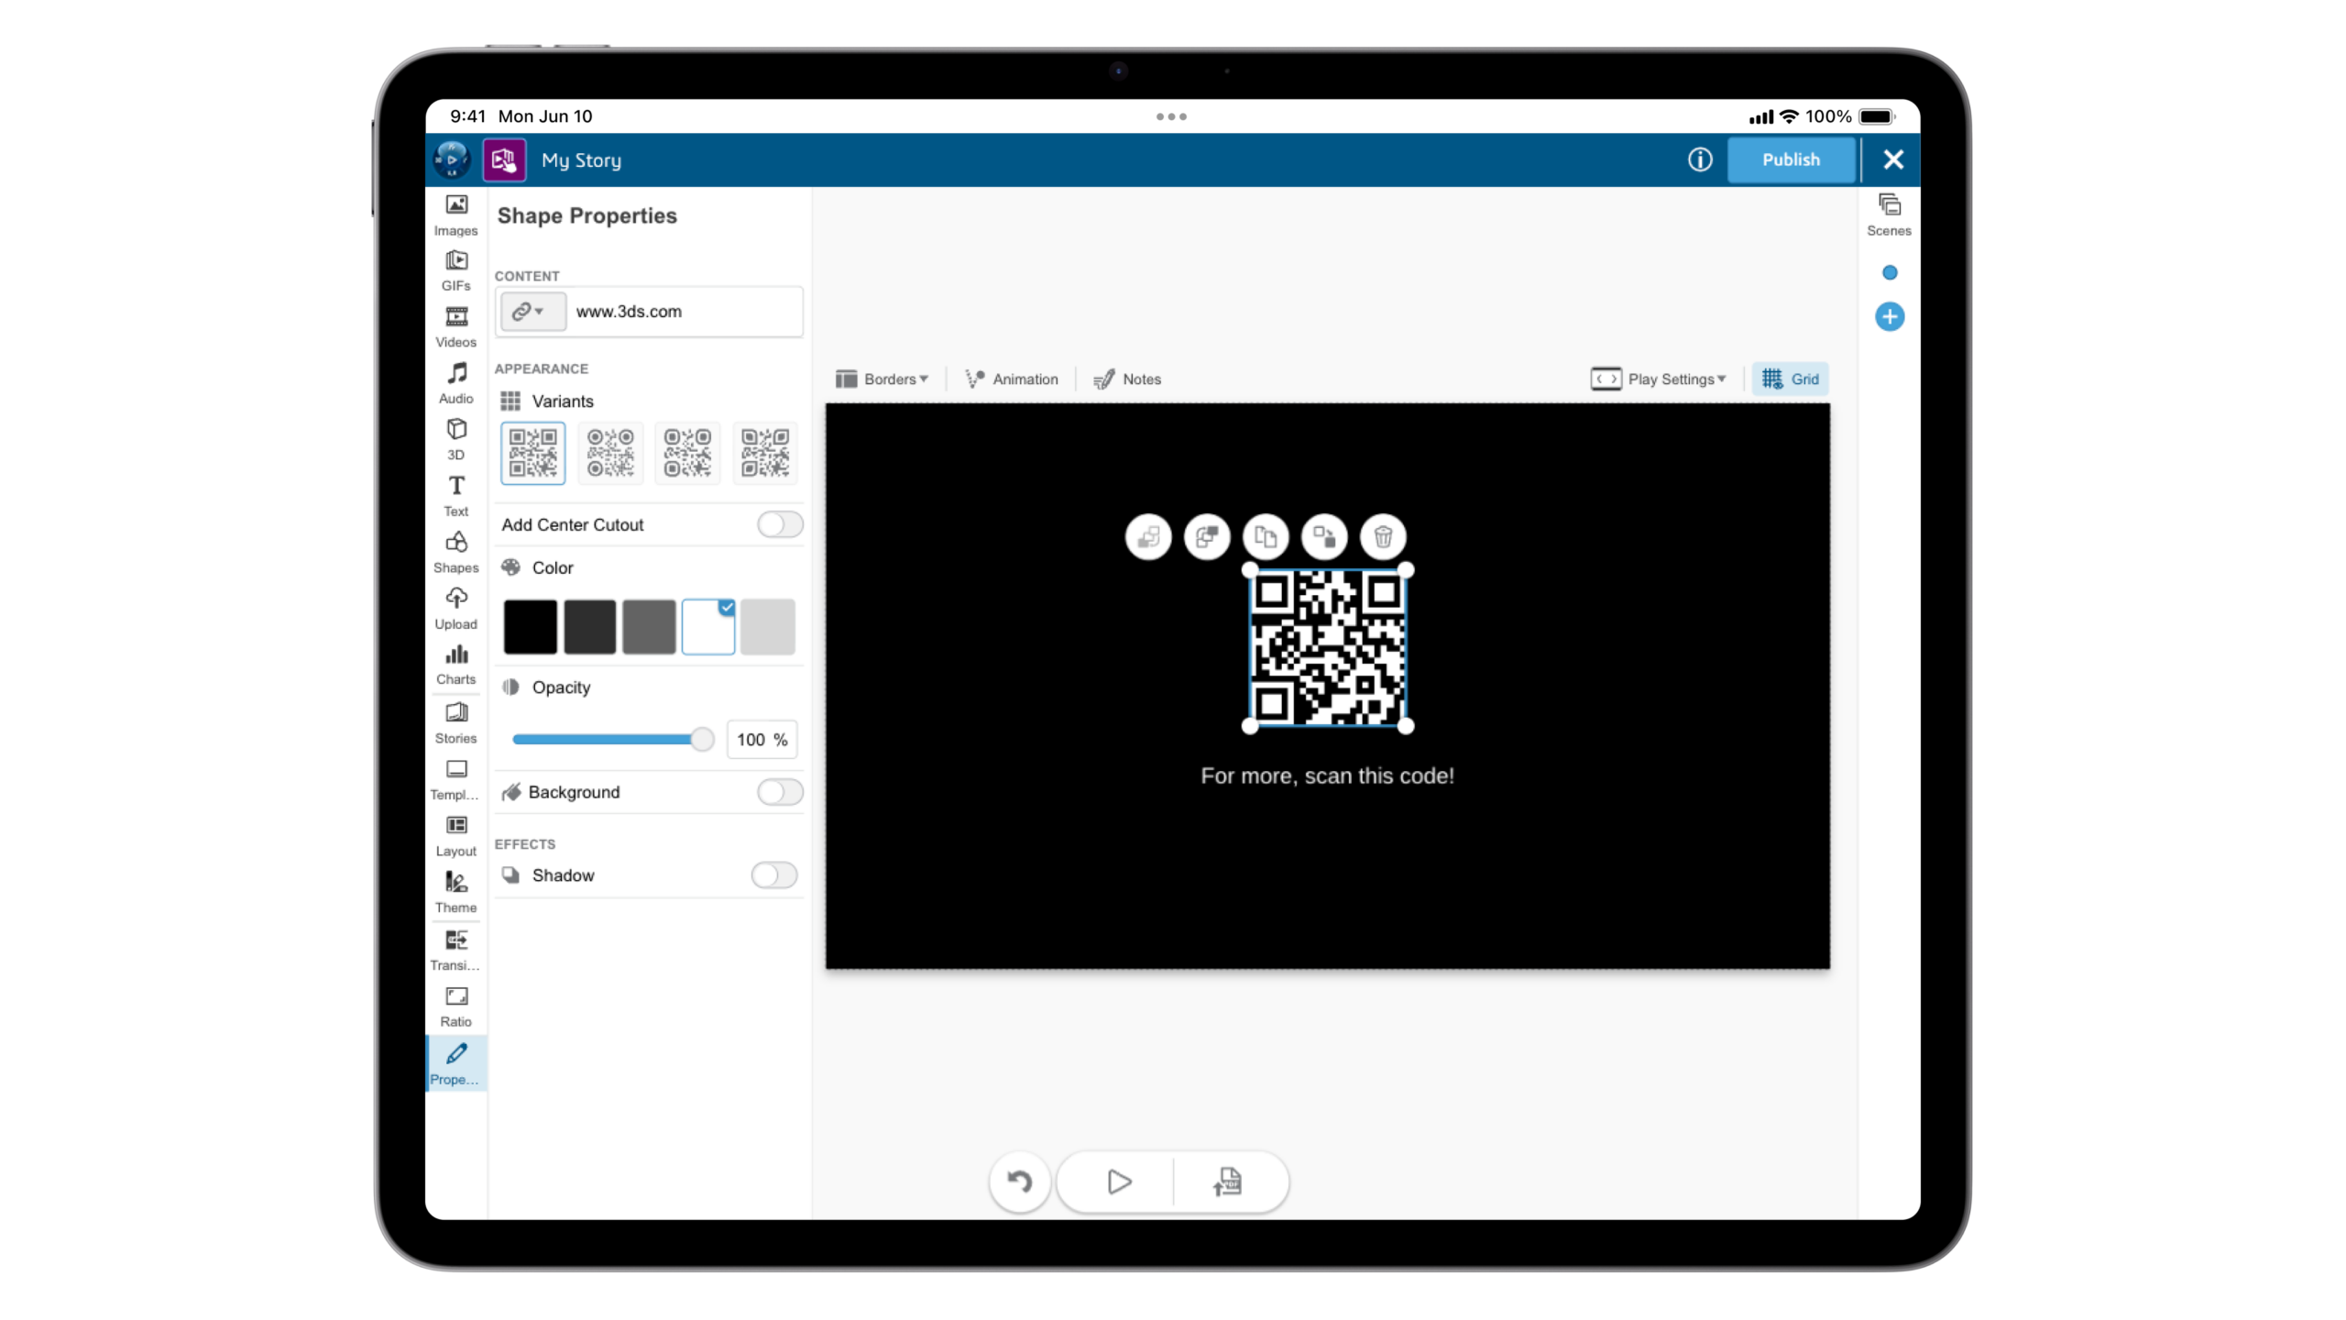Click the info icon in header

[x=1699, y=159]
